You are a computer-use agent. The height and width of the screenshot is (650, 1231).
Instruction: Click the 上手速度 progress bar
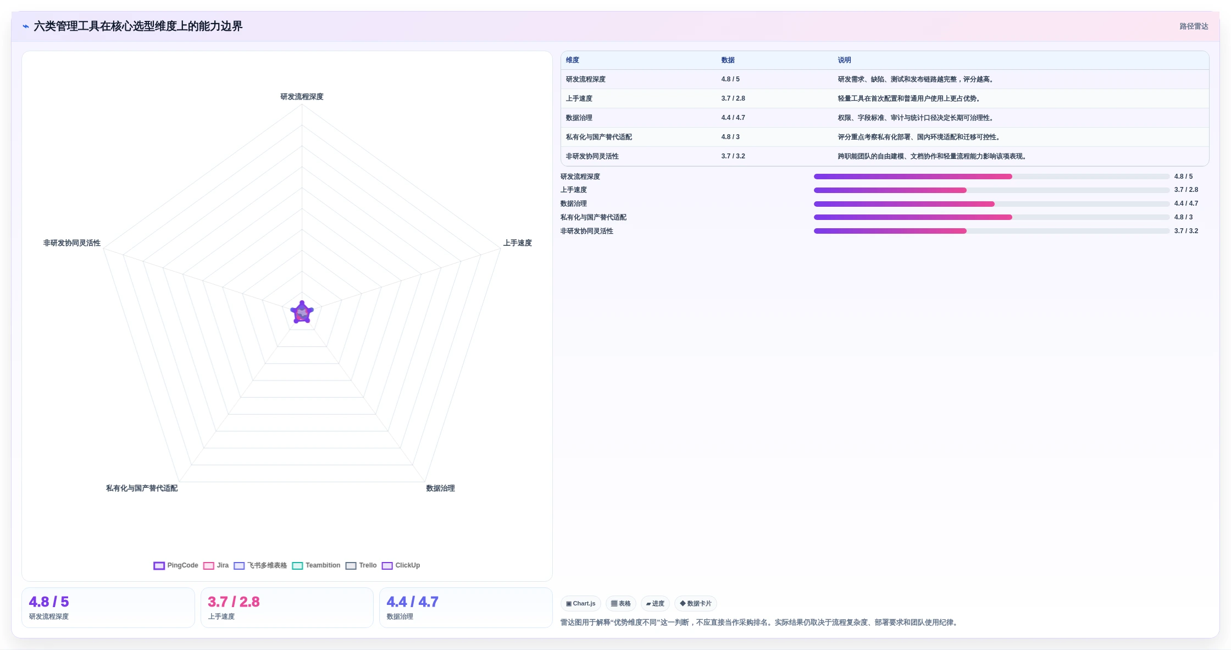[x=991, y=190]
